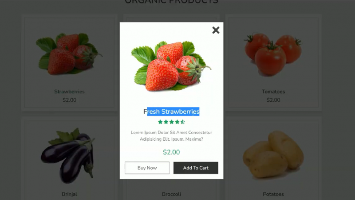Click the Broccoli product name
The image size is (355, 200).
point(171,194)
